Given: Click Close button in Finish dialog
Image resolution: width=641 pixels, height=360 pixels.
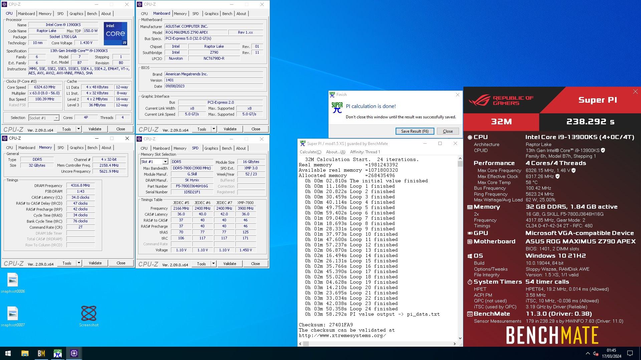Looking at the screenshot, I should [448, 131].
